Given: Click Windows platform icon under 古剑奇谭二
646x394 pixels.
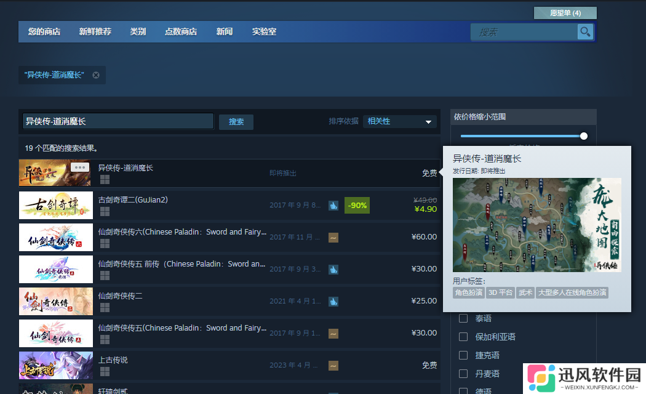Looking at the screenshot, I should (x=105, y=211).
